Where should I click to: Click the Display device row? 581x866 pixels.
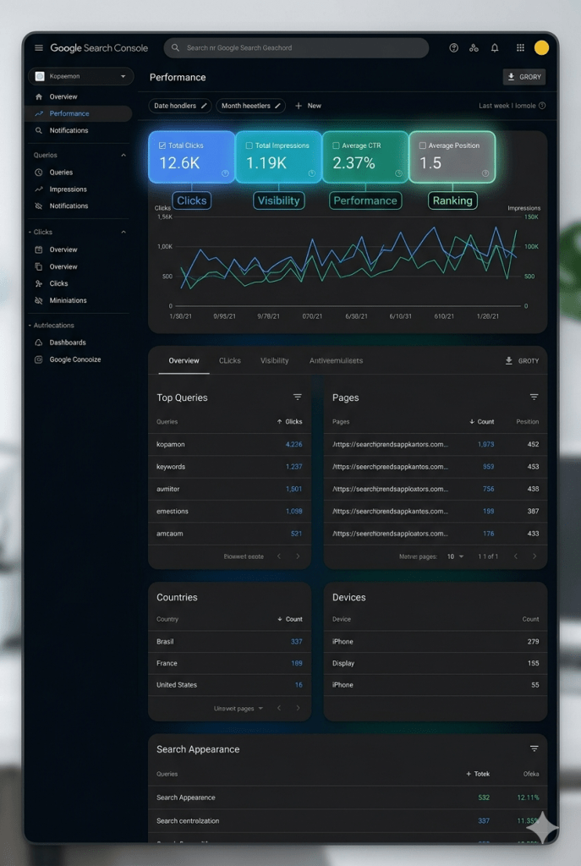point(436,663)
